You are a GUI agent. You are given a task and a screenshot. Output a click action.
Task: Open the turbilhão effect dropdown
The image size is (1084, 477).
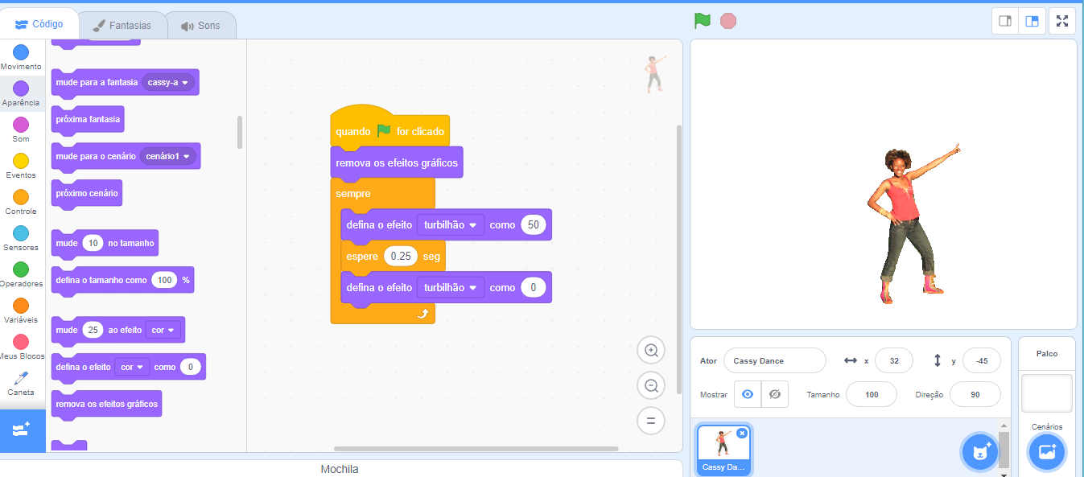[451, 224]
